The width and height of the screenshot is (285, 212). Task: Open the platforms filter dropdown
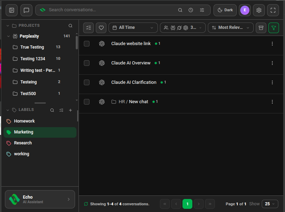(x=183, y=28)
